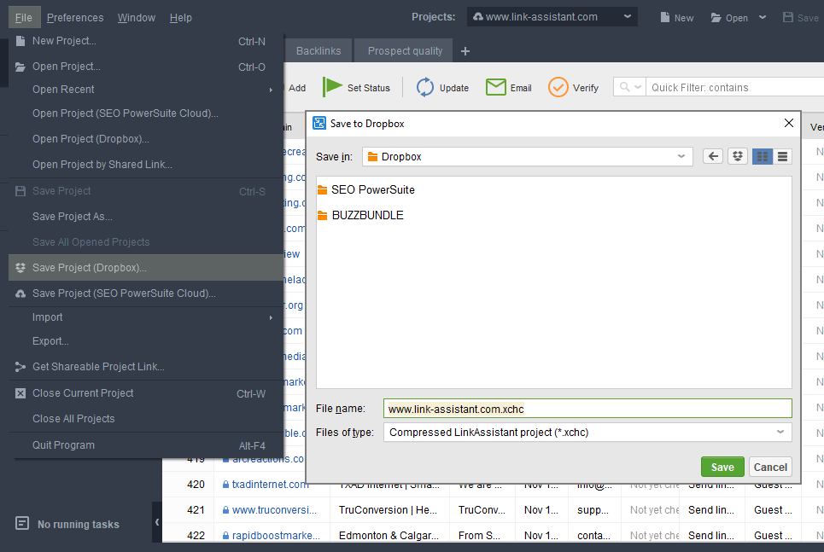This screenshot has width=824, height=552.
Task: Click the txadinternet.com link
Action: pyautogui.click(x=271, y=485)
